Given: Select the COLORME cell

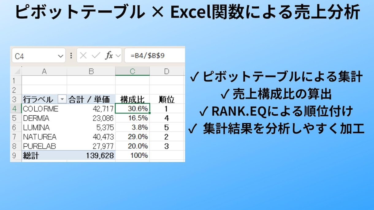Looking at the screenshot, I should (x=44, y=109).
